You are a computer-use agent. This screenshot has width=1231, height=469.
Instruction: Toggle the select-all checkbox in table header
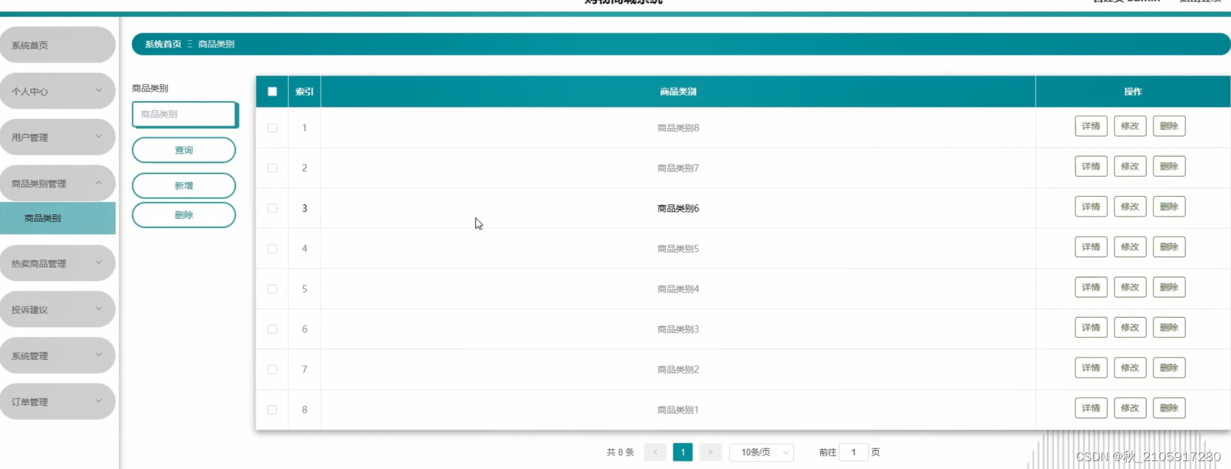273,91
